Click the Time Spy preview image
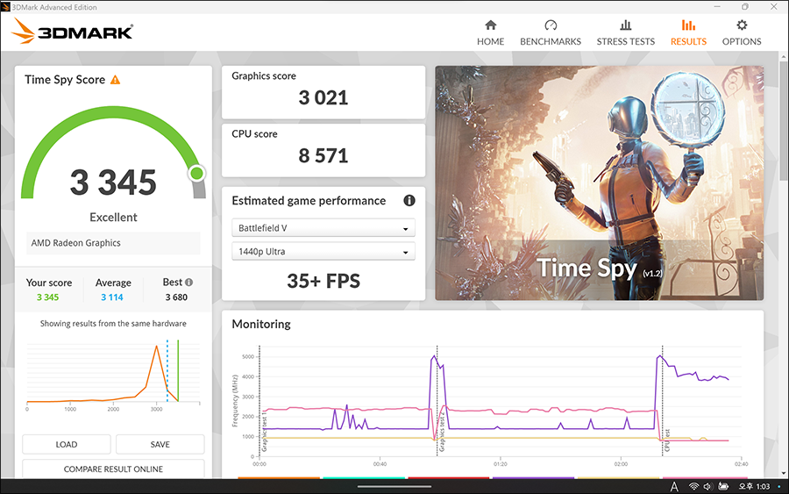 click(600, 183)
